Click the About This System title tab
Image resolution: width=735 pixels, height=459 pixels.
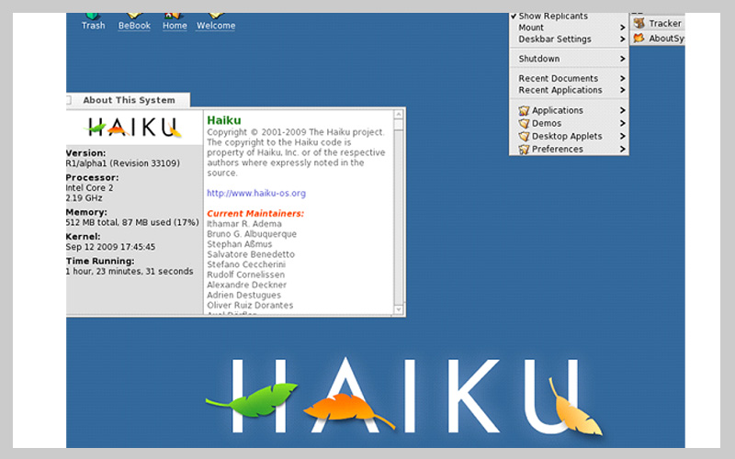tap(129, 100)
